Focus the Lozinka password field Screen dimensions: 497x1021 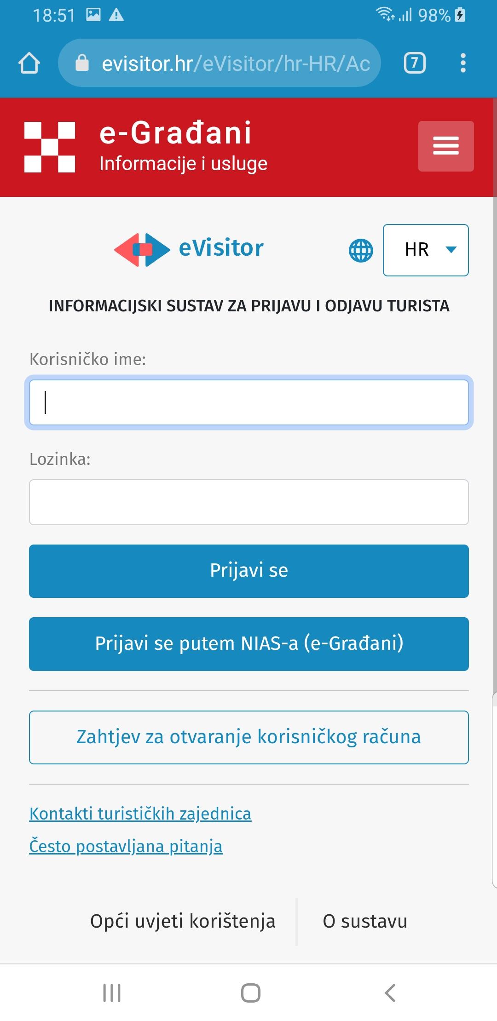point(249,502)
